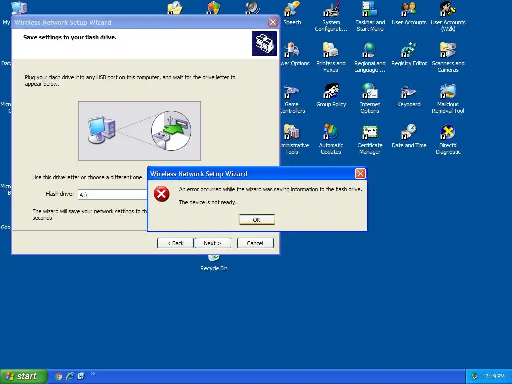Open Date and Time shortcut
The image size is (512, 384).
point(409,137)
